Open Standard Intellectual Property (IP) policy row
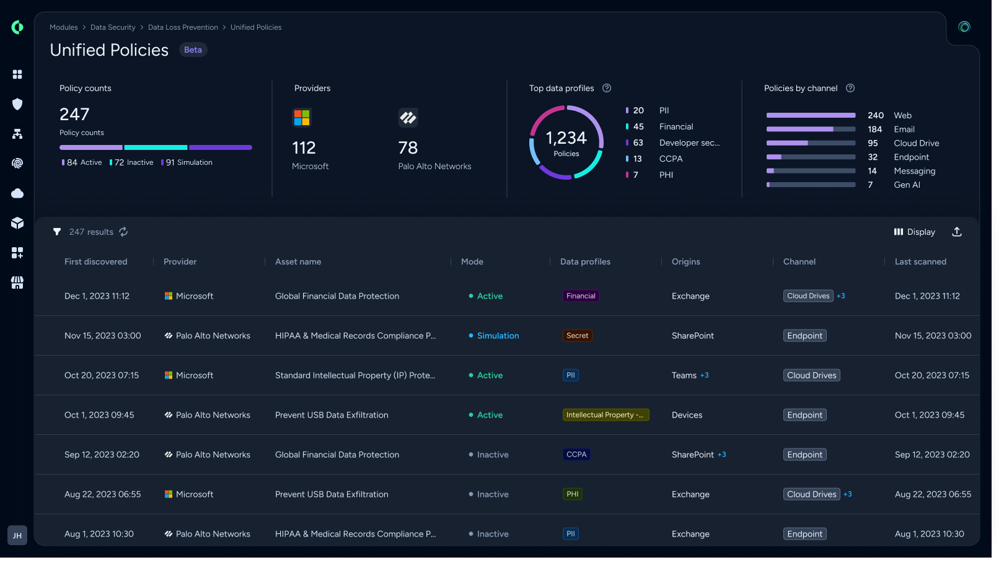 513,380
